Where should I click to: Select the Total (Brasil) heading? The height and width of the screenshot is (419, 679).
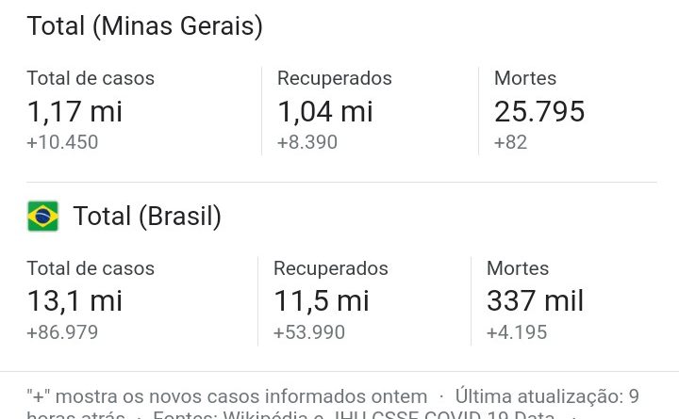point(147,217)
